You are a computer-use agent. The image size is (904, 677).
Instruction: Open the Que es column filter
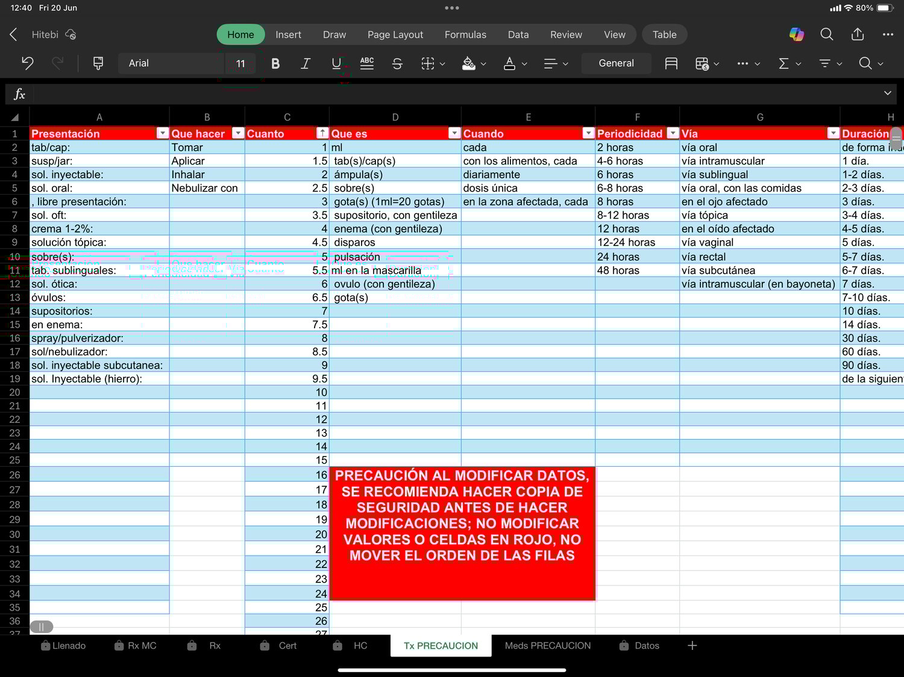(454, 133)
